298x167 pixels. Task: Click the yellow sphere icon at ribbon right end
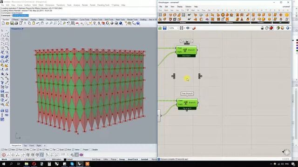pos(287,15)
